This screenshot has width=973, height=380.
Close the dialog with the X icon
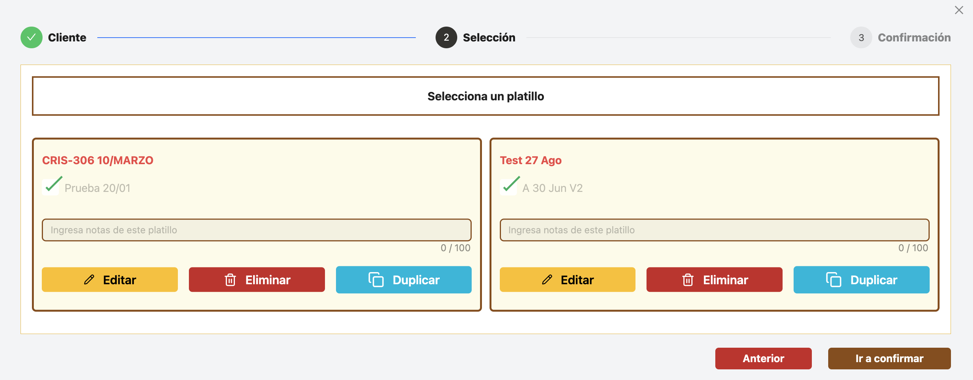click(x=959, y=10)
